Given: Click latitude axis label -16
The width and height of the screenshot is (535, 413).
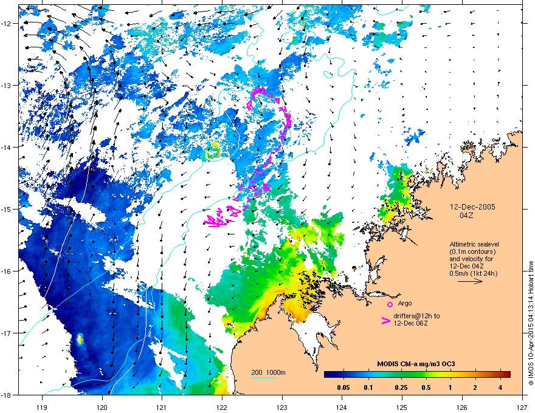Looking at the screenshot, I should point(6,271).
